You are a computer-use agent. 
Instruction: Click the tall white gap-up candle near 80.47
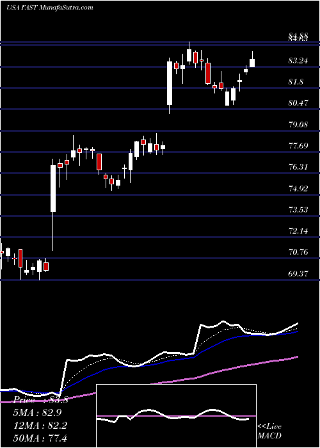170,85
